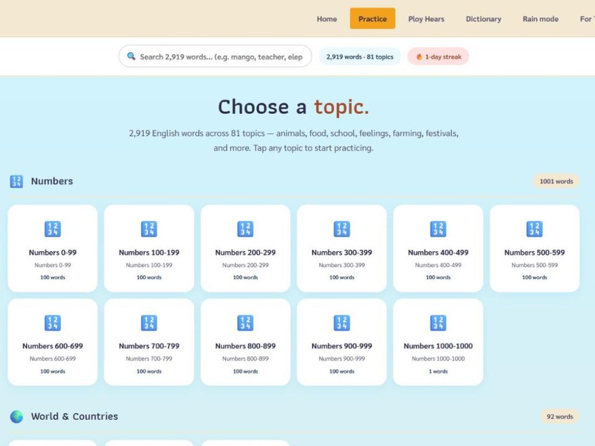The width and height of the screenshot is (595, 446).
Task: Open the 1-day streak badge
Action: click(x=438, y=57)
